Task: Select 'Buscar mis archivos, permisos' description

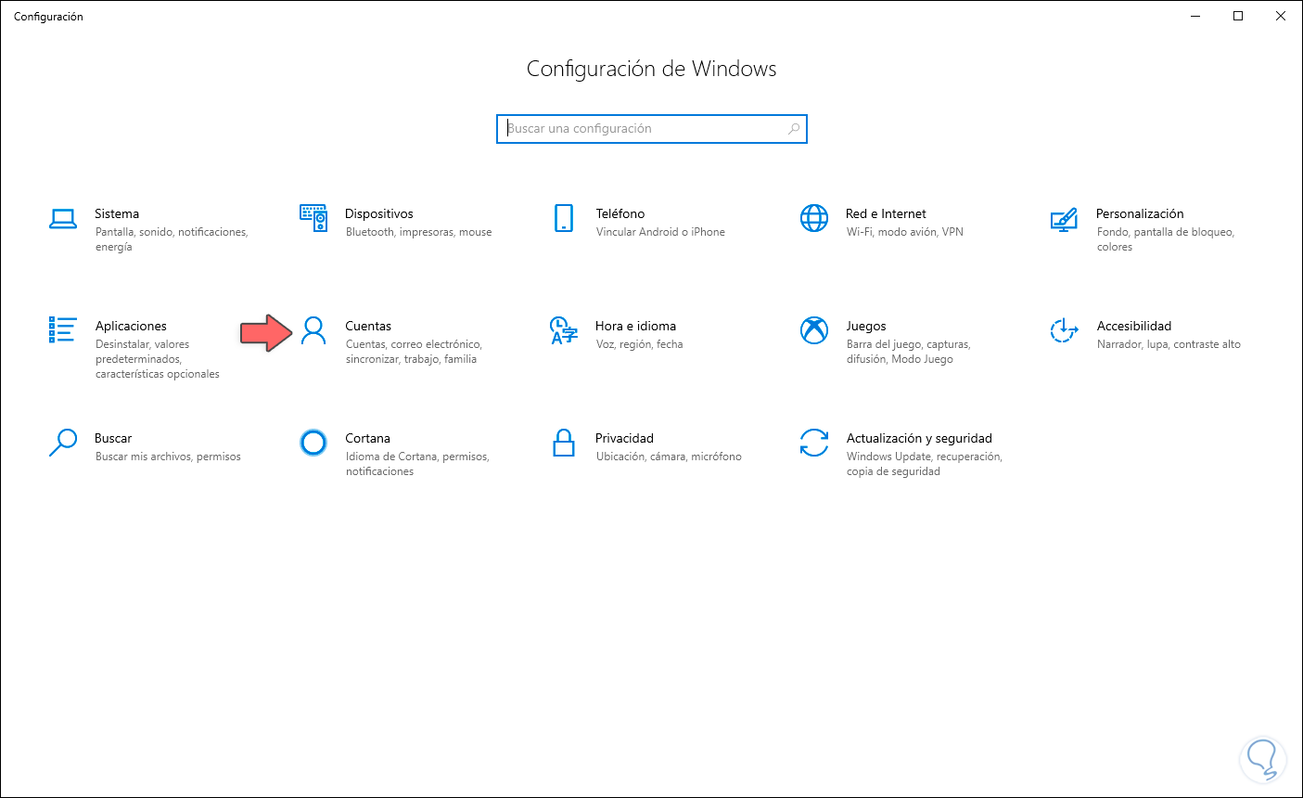Action: 168,457
